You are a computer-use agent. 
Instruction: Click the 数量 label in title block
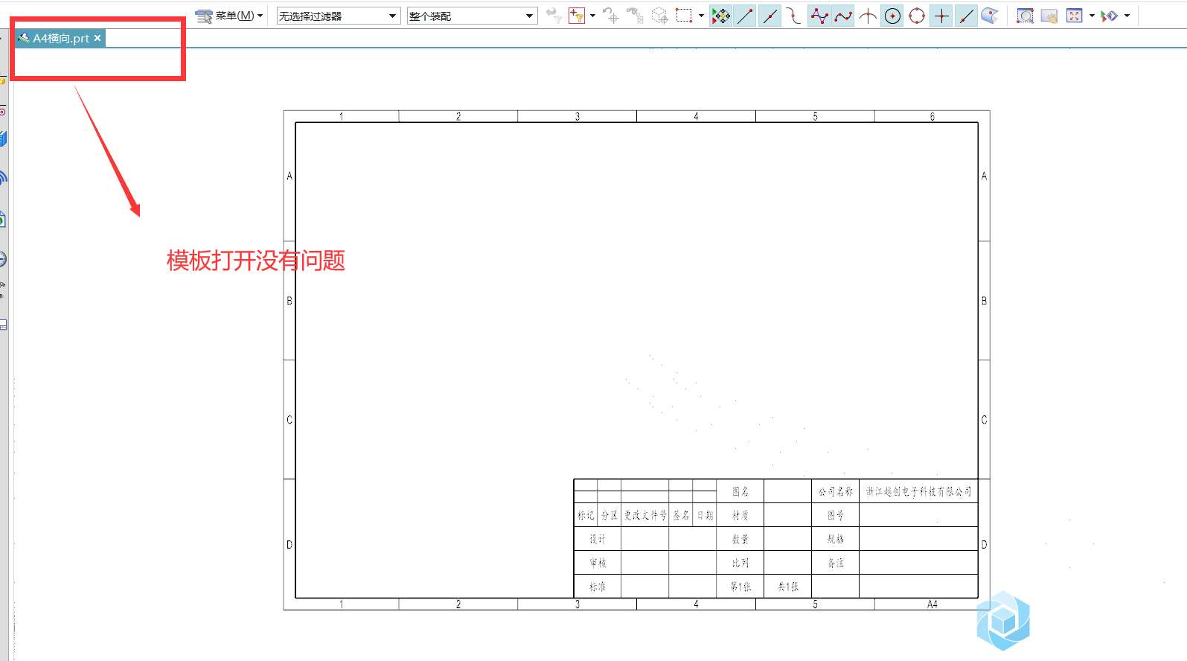pyautogui.click(x=740, y=539)
